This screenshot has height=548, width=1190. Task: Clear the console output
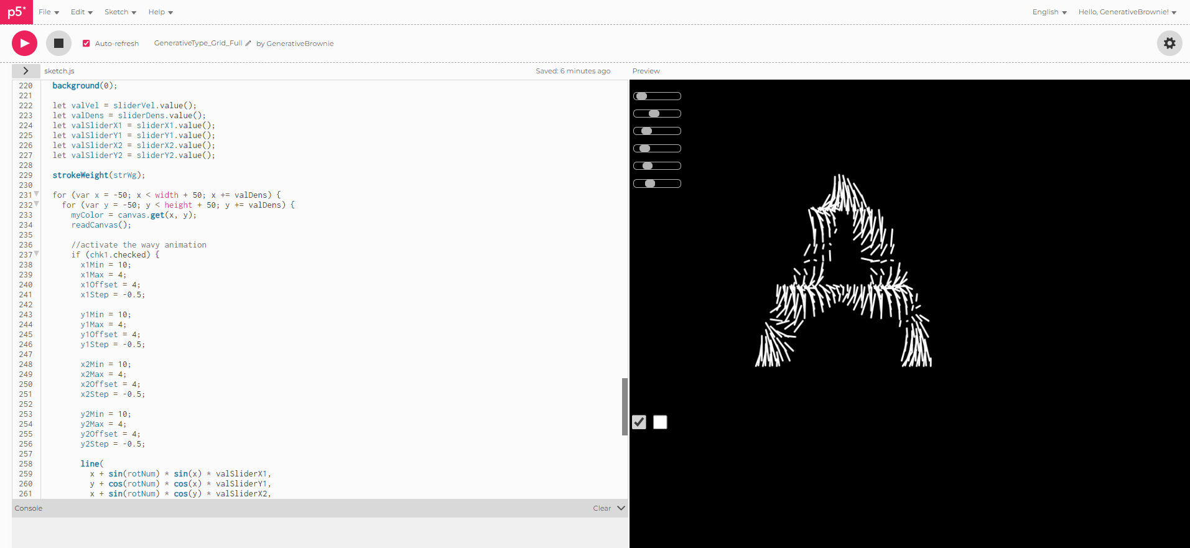pos(601,508)
